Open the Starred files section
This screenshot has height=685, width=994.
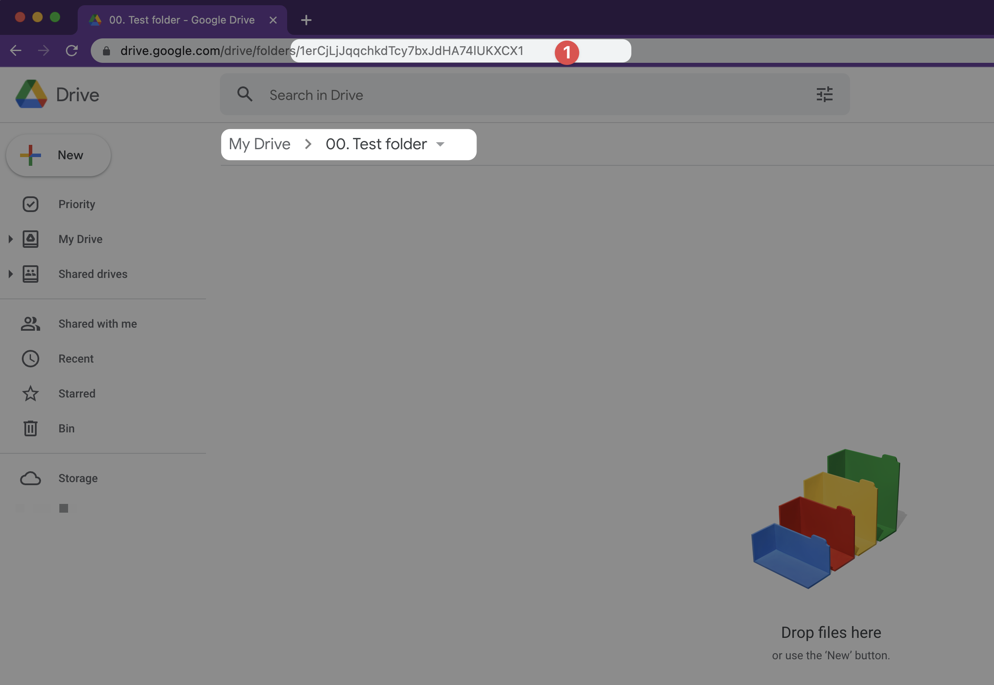[76, 394]
